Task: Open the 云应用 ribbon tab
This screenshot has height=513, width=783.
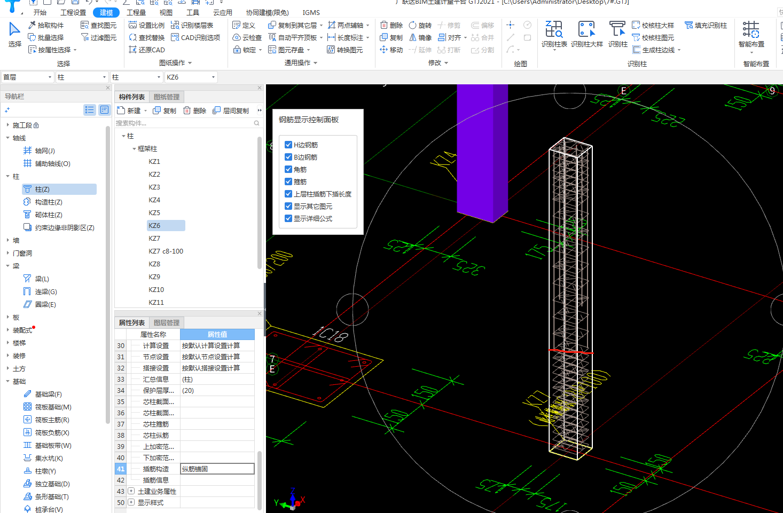Action: pyautogui.click(x=223, y=12)
